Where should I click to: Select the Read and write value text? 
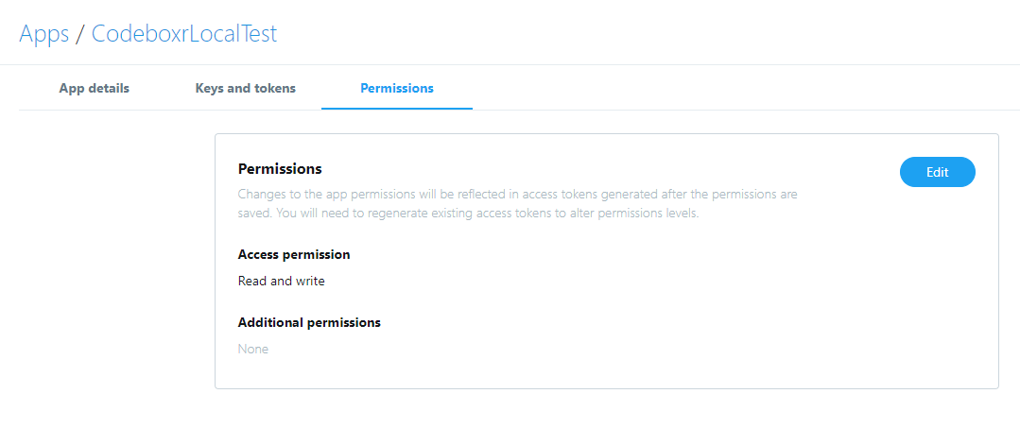[281, 282]
